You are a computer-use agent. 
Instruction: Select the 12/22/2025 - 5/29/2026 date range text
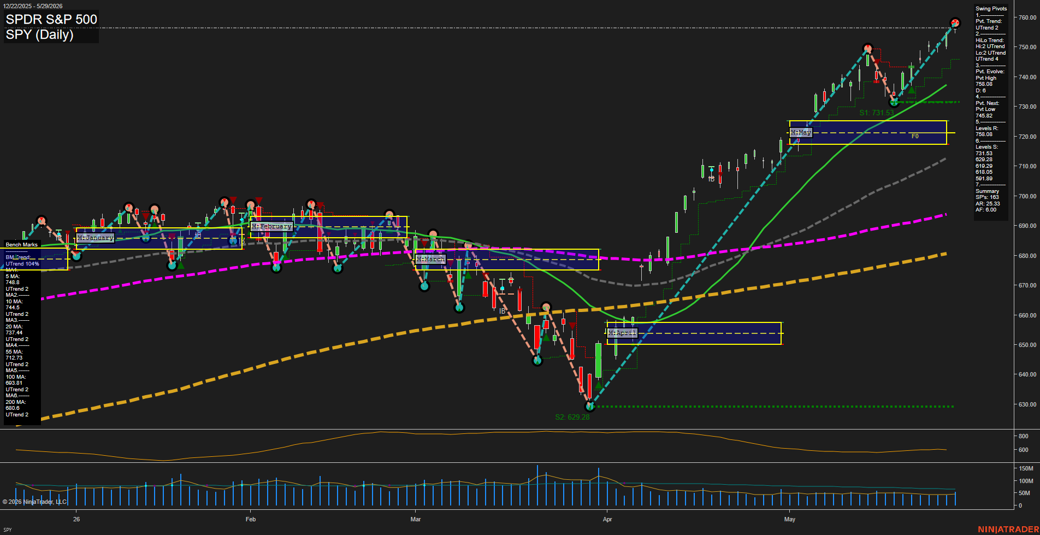click(33, 6)
